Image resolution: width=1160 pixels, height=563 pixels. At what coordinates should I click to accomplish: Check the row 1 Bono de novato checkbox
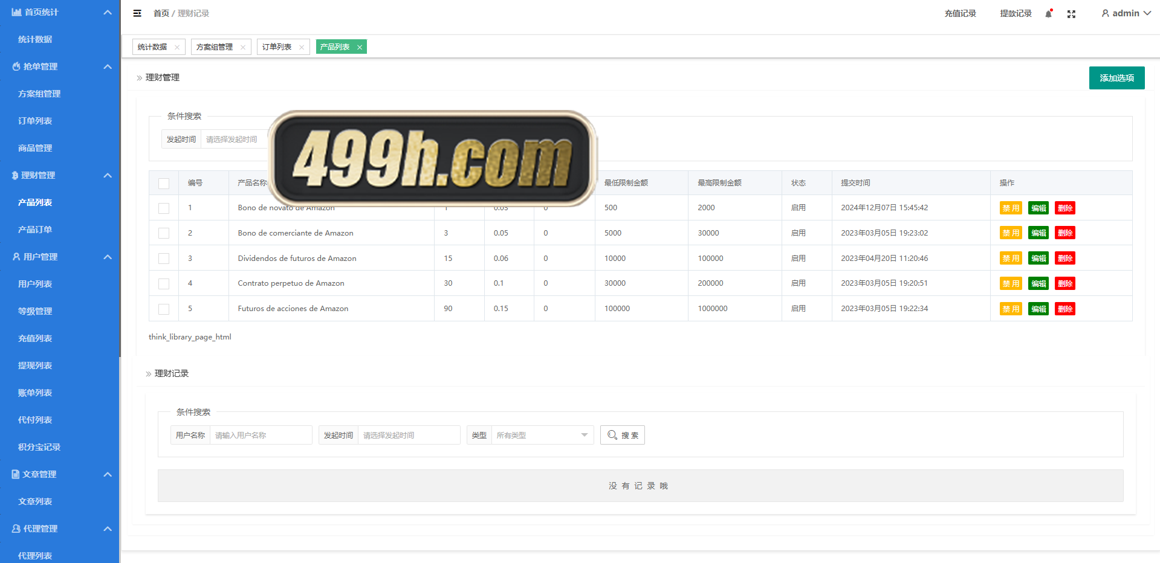pyautogui.click(x=164, y=208)
